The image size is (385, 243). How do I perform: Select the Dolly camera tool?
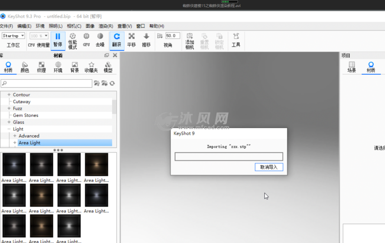[x=146, y=40]
